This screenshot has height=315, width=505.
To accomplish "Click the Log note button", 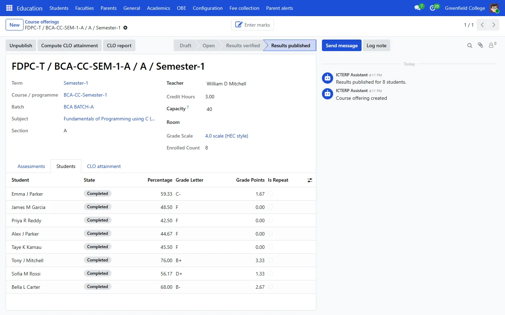I will pos(376,45).
